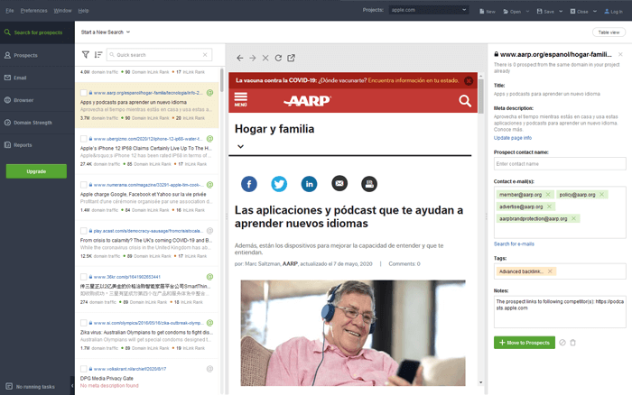The image size is (632, 395).
Task: Click the sort order icon
Action: pyautogui.click(x=98, y=54)
